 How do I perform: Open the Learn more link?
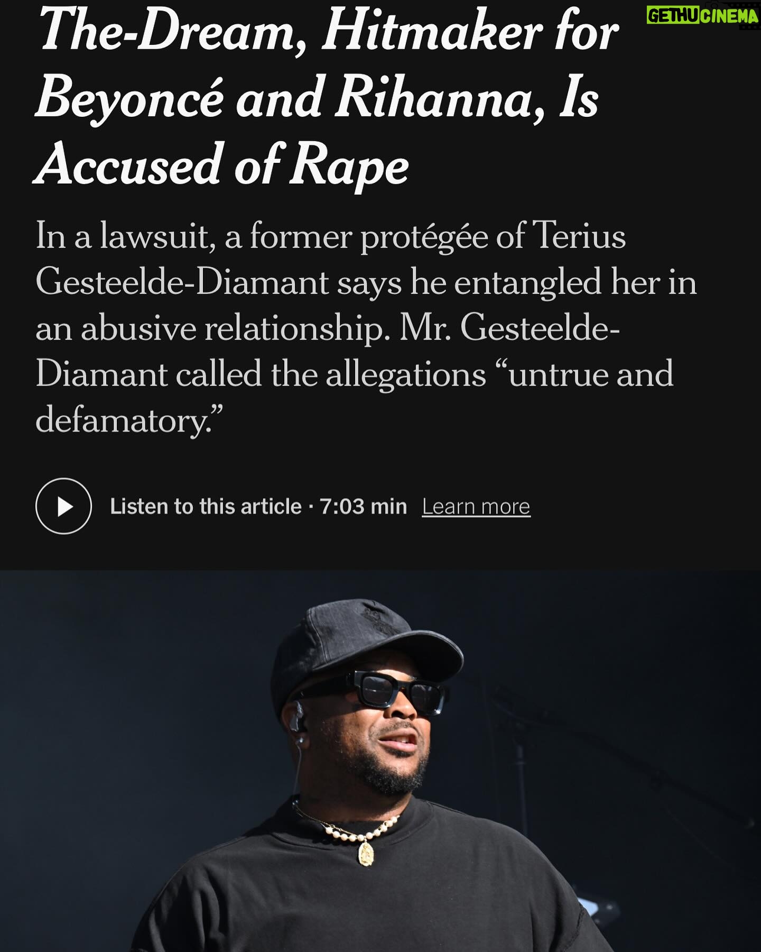point(476,507)
